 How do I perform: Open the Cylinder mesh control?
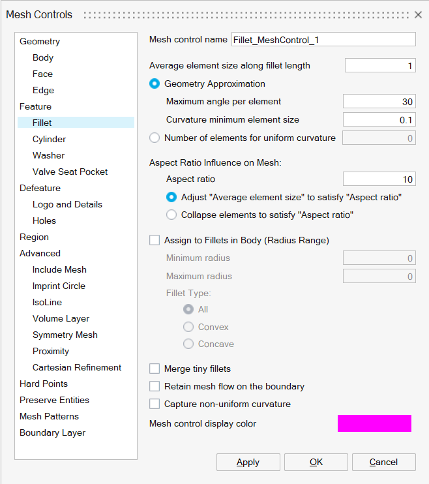click(49, 139)
